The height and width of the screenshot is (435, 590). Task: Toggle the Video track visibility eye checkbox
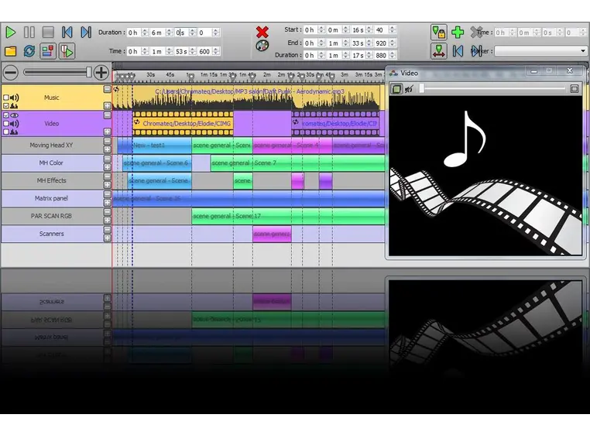pyautogui.click(x=7, y=115)
